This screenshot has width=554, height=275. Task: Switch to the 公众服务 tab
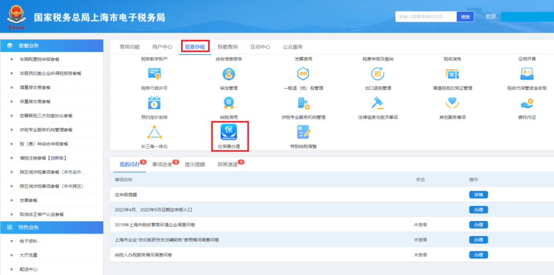293,47
